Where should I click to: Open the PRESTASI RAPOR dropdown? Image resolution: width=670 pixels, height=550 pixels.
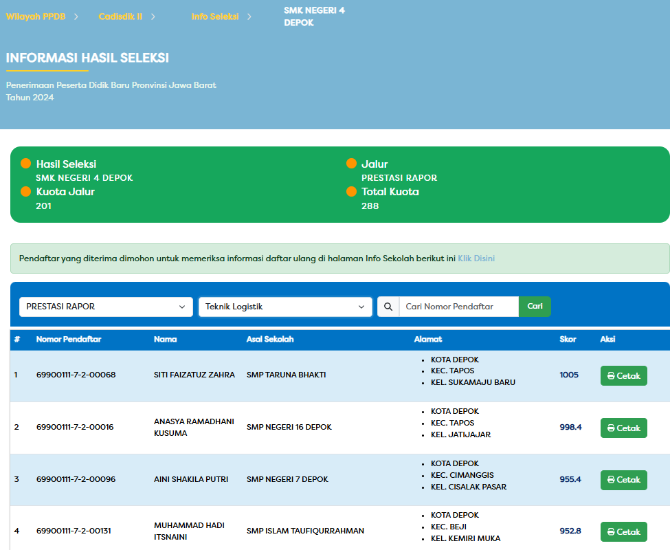pos(106,307)
